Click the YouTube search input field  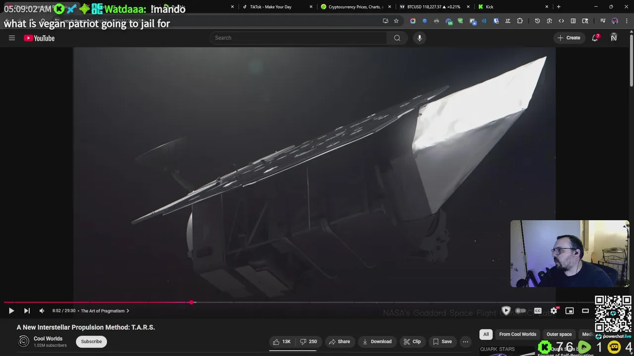pyautogui.click(x=298, y=38)
